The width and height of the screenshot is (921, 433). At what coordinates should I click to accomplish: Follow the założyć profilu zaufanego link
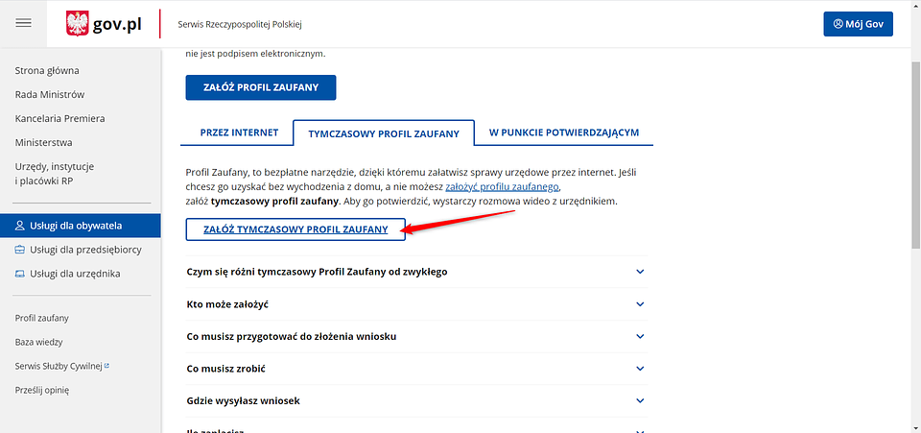504,187
